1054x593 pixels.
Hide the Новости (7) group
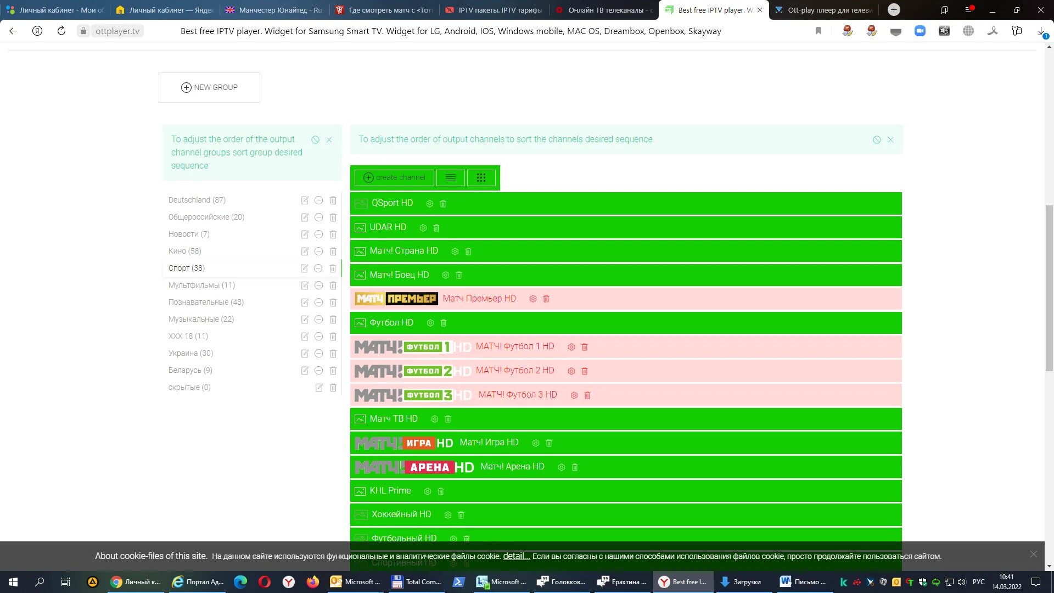(x=318, y=234)
